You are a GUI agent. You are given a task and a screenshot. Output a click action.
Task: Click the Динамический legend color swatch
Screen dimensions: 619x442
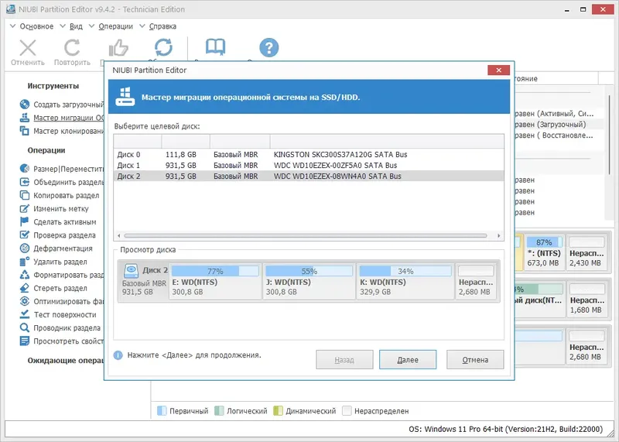click(x=278, y=411)
